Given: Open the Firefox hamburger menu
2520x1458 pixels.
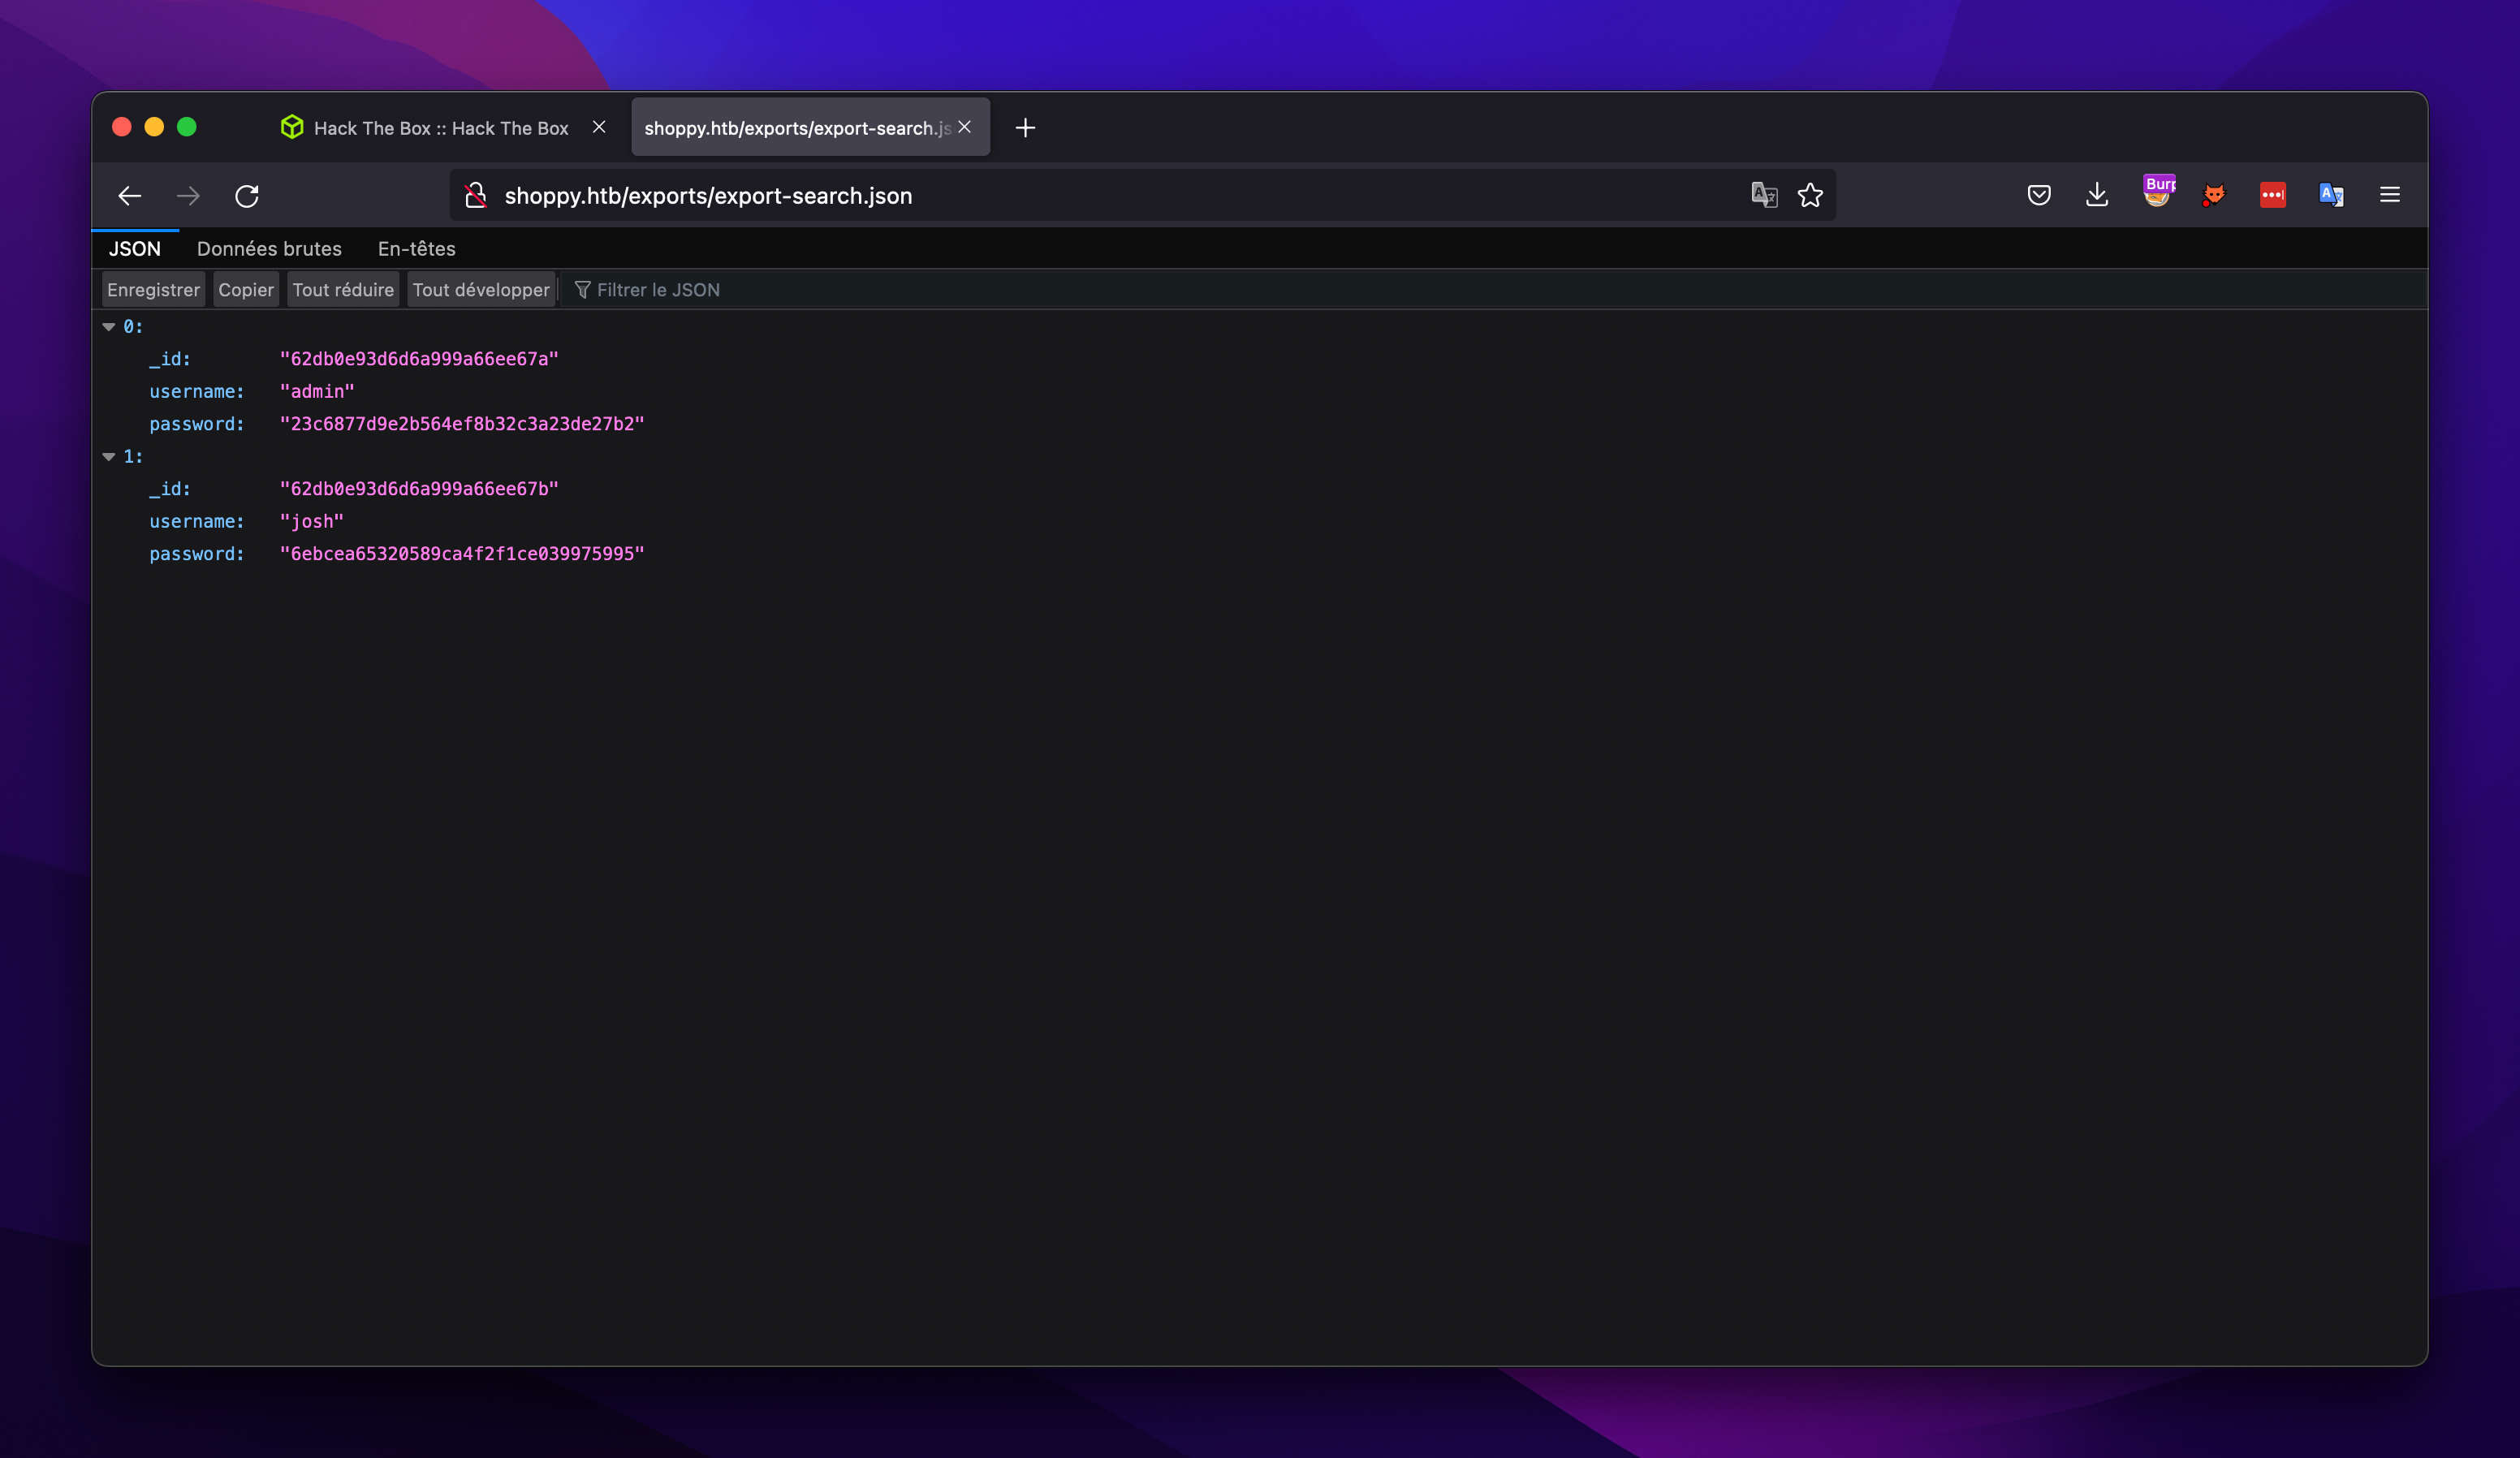Looking at the screenshot, I should (2390, 195).
